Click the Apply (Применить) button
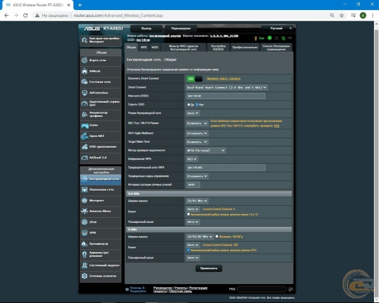Screen dimensions: 379x303 [x=209, y=268]
